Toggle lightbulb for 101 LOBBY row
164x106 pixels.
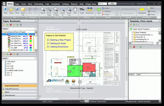click(33, 48)
